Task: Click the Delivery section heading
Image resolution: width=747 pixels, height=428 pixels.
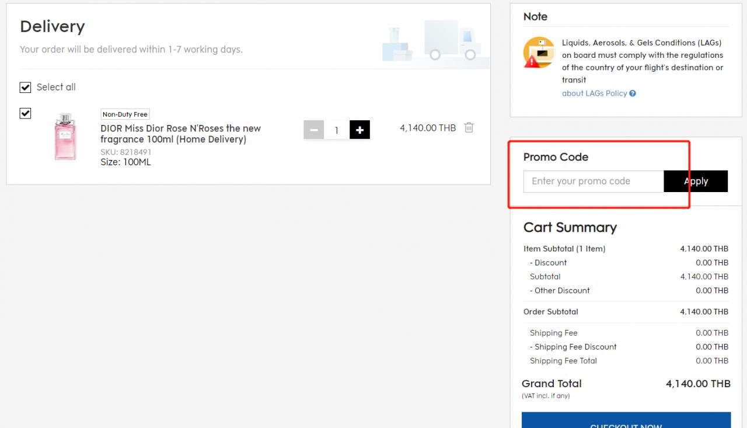Action: point(53,26)
